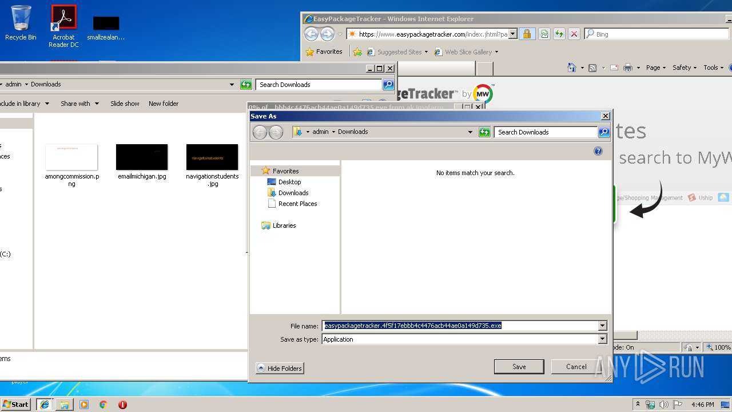Click the Print icon in IE toolbar

pos(627,68)
